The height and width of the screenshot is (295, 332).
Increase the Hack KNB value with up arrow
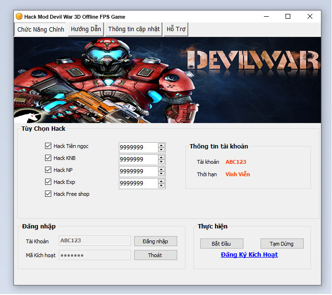click(x=161, y=158)
